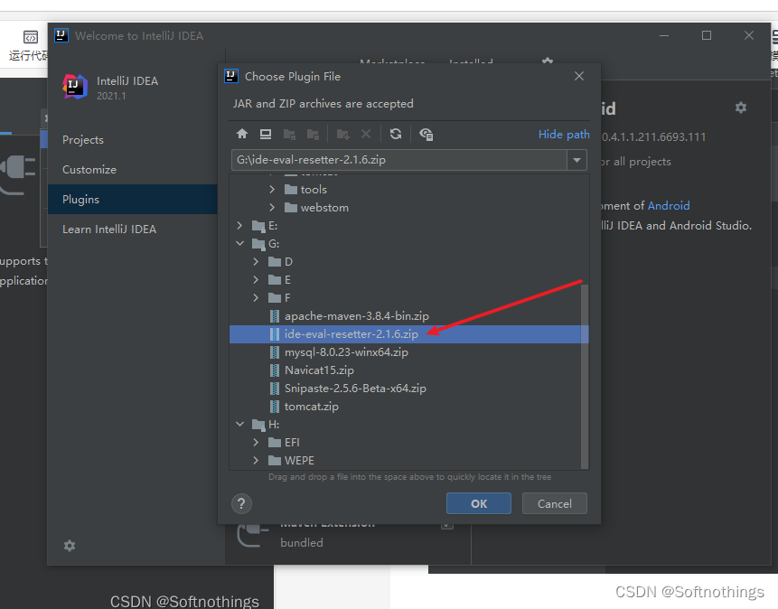Image resolution: width=778 pixels, height=609 pixels.
Task: Click the project directory toolbar icon
Action: [289, 134]
